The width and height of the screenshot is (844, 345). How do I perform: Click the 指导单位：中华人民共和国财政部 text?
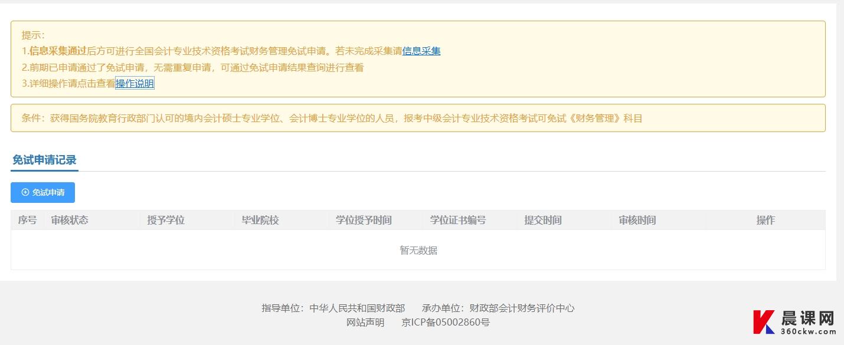click(x=333, y=308)
